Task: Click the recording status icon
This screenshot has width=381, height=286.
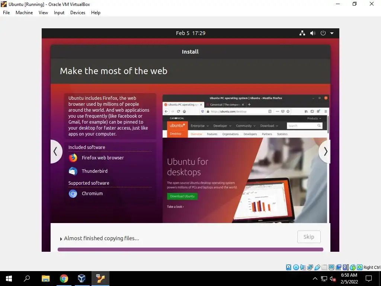Action: [338, 267]
